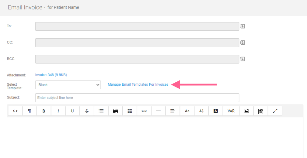This screenshot has width=307, height=158.
Task: Open Manage Email Templates For Invoices link
Action: point(138,84)
